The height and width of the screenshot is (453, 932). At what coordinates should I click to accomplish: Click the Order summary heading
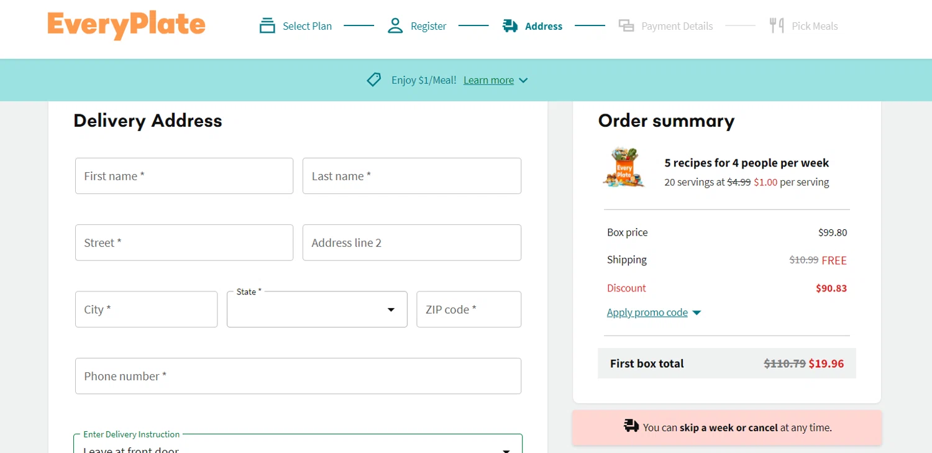pos(666,121)
